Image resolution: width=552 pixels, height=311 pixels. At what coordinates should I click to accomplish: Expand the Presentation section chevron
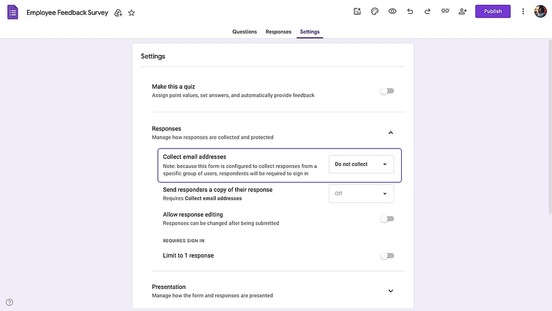pyautogui.click(x=390, y=291)
